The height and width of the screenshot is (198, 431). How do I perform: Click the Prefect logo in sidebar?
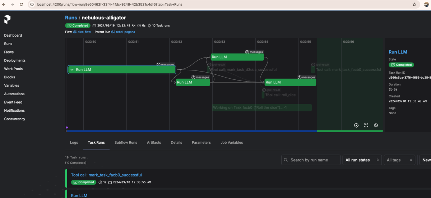(7, 19)
